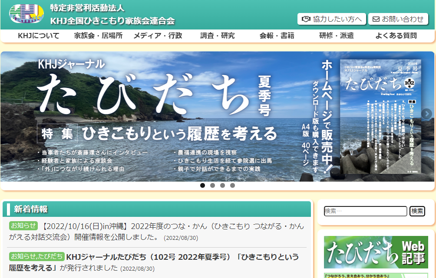Go back with the slider's left arrow

click(8, 114)
